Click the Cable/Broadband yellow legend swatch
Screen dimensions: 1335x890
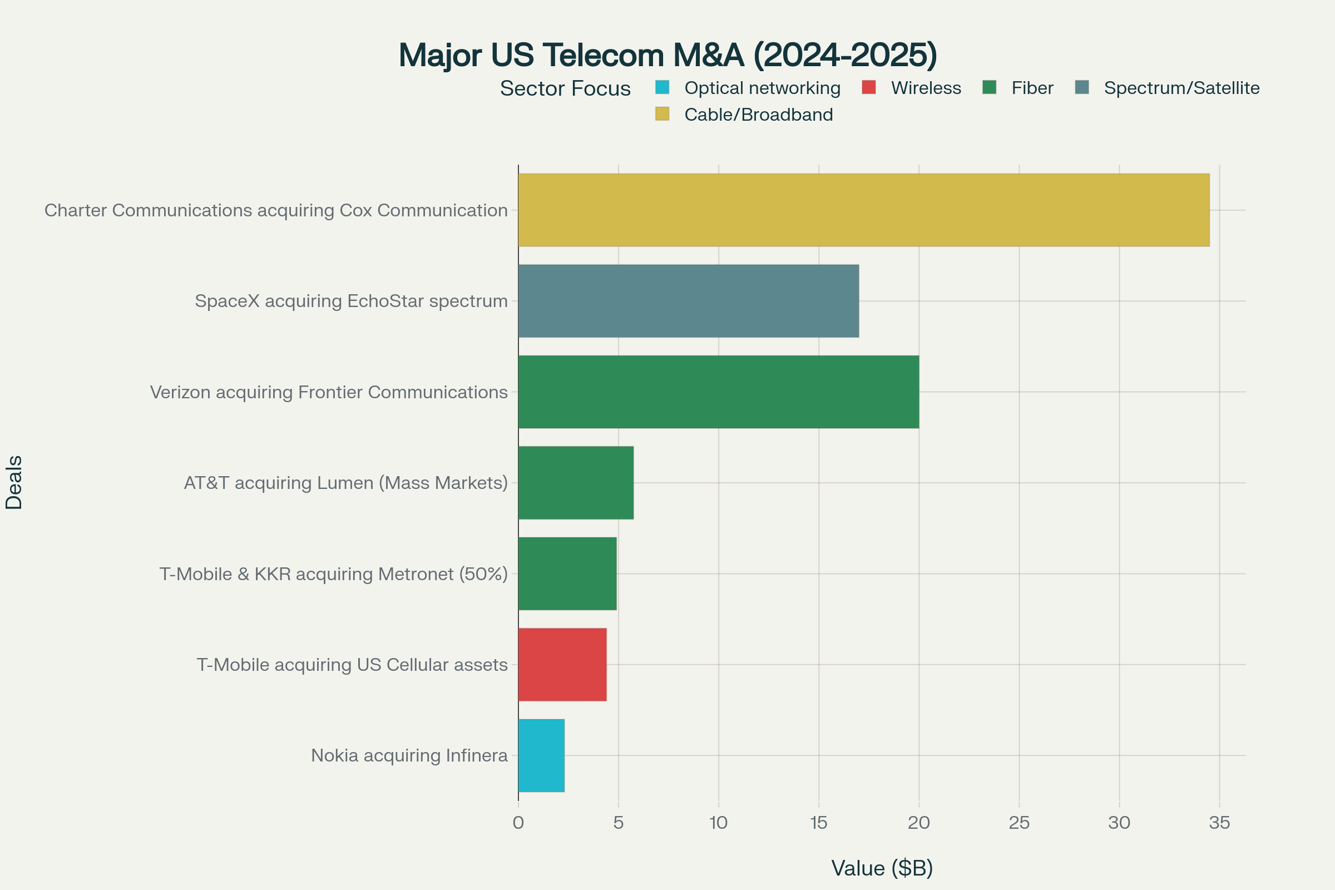[x=662, y=114]
